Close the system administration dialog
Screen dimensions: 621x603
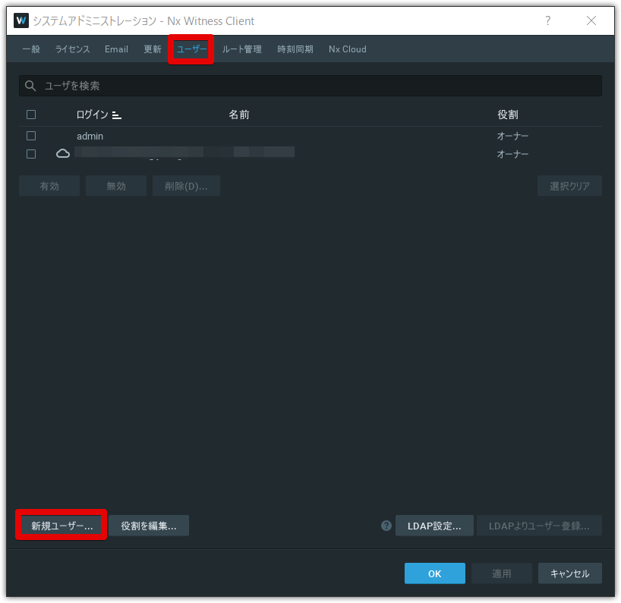pyautogui.click(x=591, y=20)
